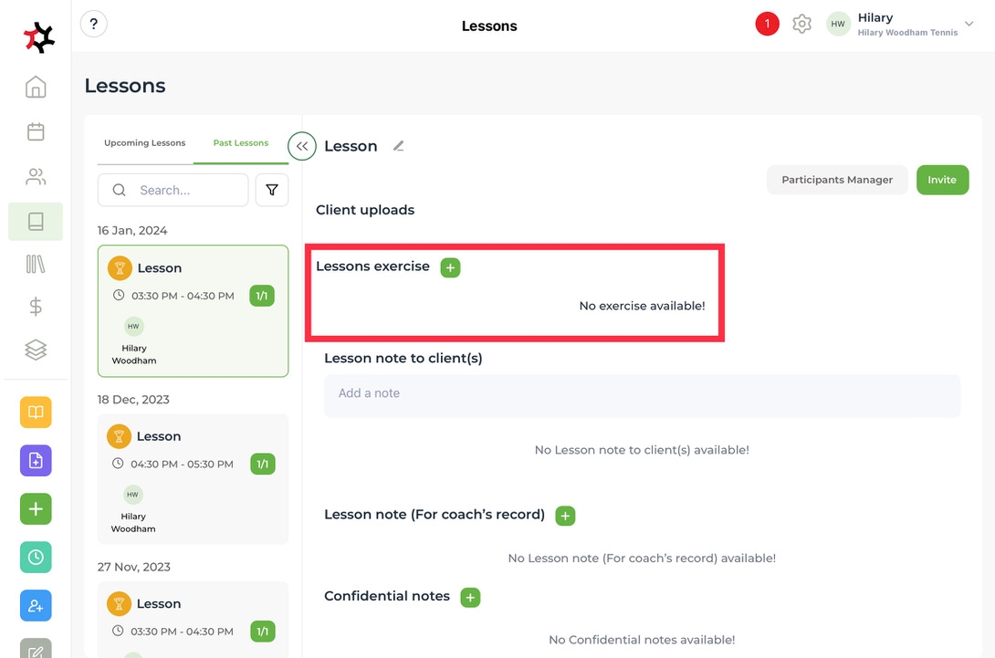Open the stacked layers sidebar icon

coord(36,350)
